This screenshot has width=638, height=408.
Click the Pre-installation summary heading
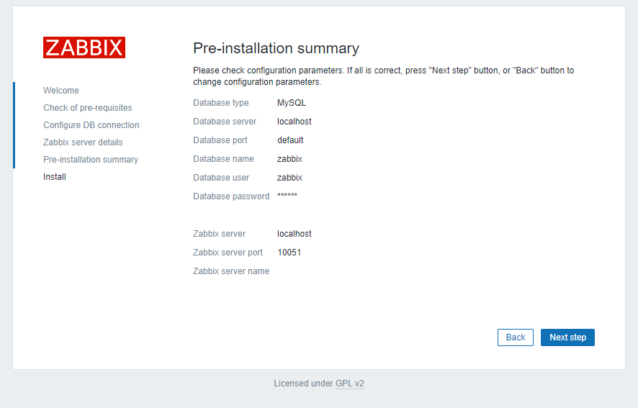pyautogui.click(x=276, y=48)
